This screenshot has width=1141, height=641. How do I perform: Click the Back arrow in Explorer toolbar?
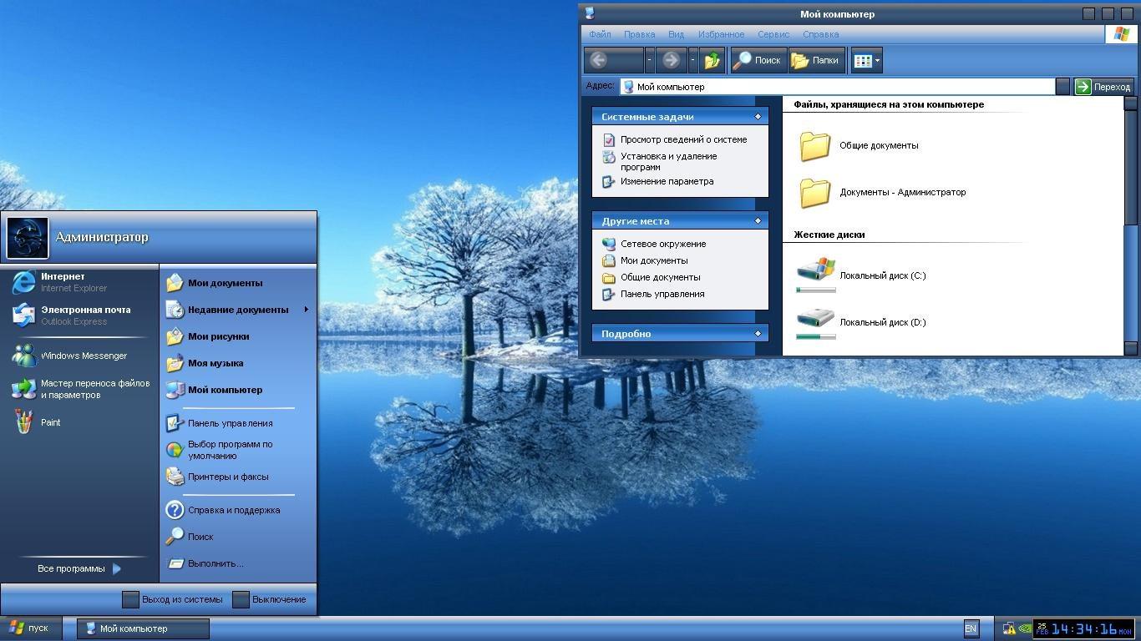(598, 60)
